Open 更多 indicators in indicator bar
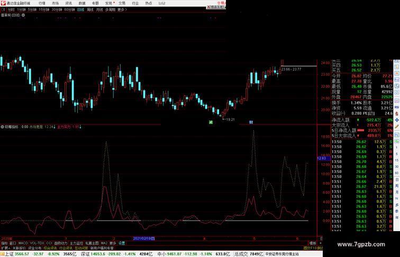 click(x=113, y=243)
